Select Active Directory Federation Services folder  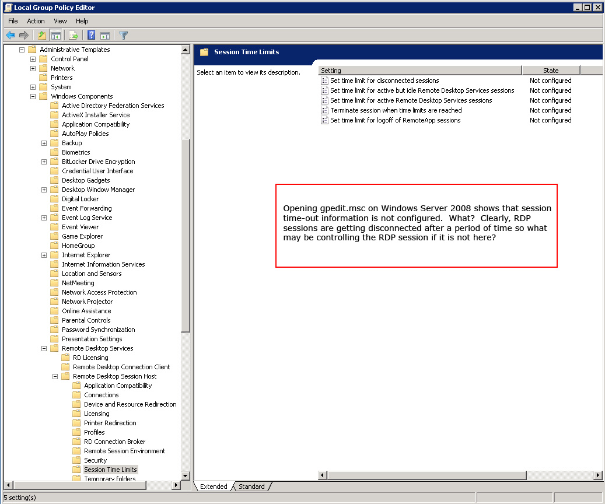[113, 106]
